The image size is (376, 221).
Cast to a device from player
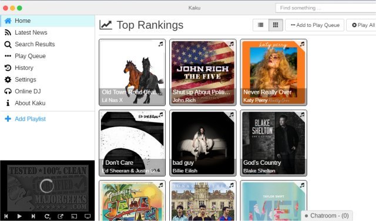pos(74,216)
